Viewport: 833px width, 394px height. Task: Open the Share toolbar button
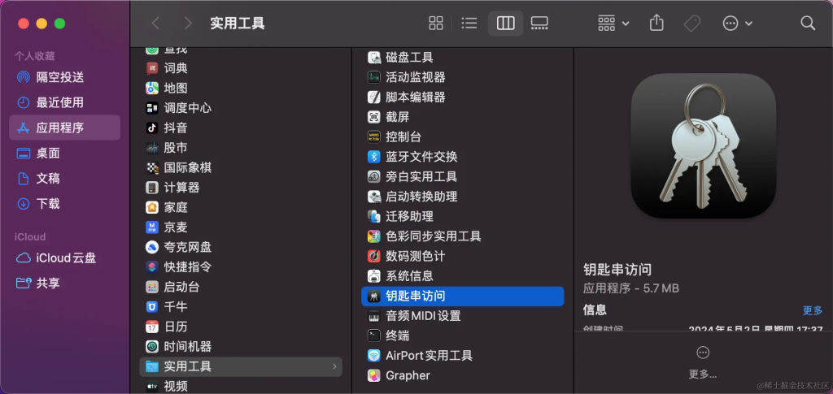(656, 23)
